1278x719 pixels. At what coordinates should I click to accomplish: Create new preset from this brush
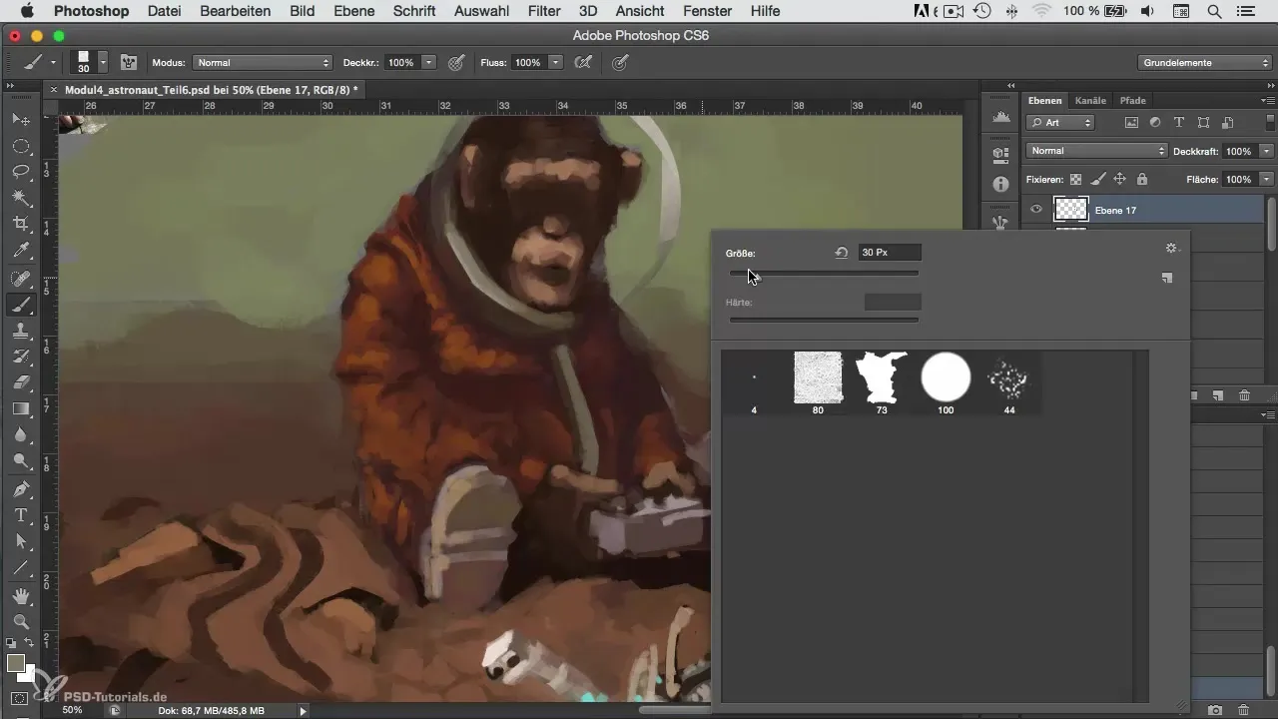[1166, 279]
